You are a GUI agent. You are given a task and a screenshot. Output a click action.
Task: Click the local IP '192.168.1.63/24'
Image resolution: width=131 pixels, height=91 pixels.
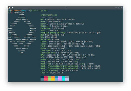click(x=69, y=71)
